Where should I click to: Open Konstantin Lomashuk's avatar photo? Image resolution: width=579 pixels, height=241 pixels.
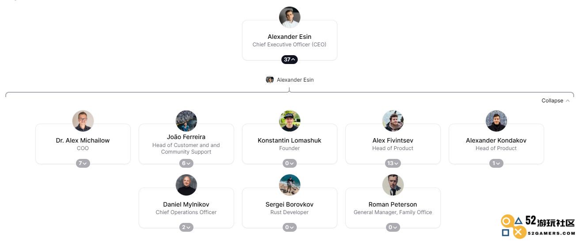[x=290, y=121]
